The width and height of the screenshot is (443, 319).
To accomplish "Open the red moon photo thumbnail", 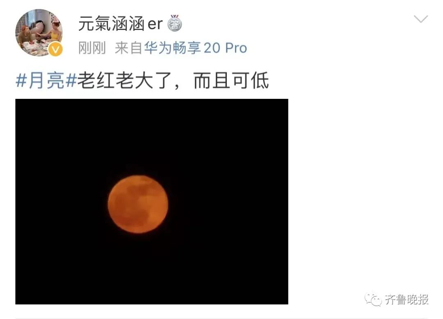I will pos(152,202).
